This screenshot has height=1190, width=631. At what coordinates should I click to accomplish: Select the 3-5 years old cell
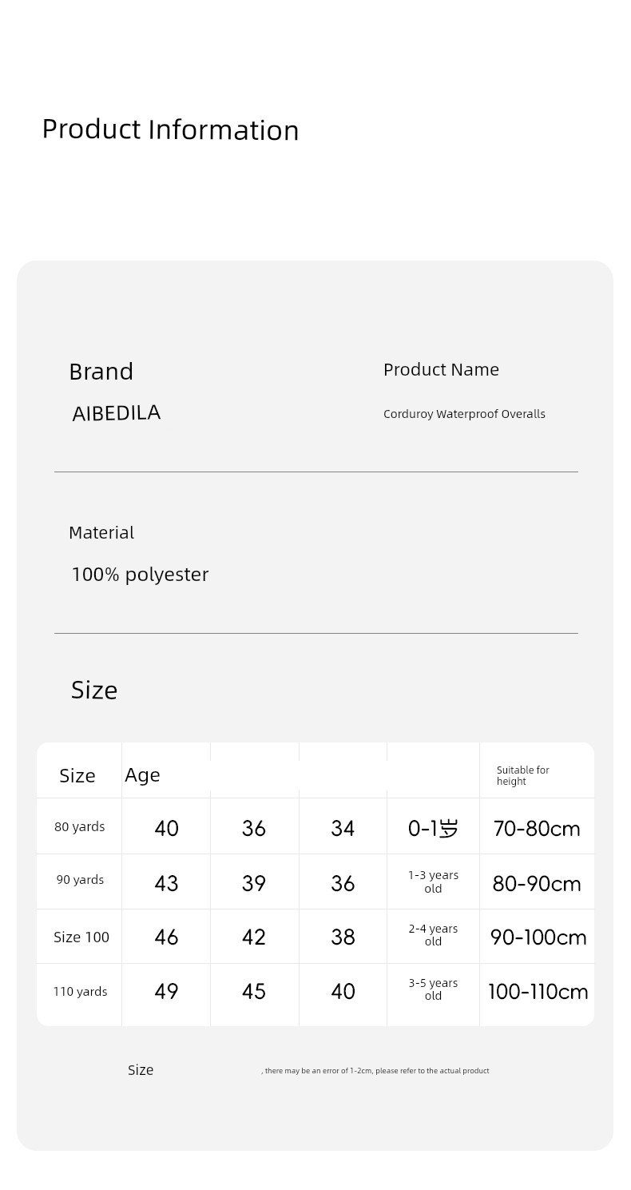click(x=433, y=989)
